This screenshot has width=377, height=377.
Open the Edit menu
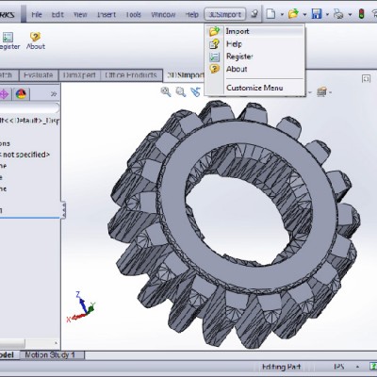coord(57,15)
